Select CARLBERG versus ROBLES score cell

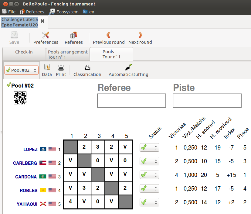111,160
